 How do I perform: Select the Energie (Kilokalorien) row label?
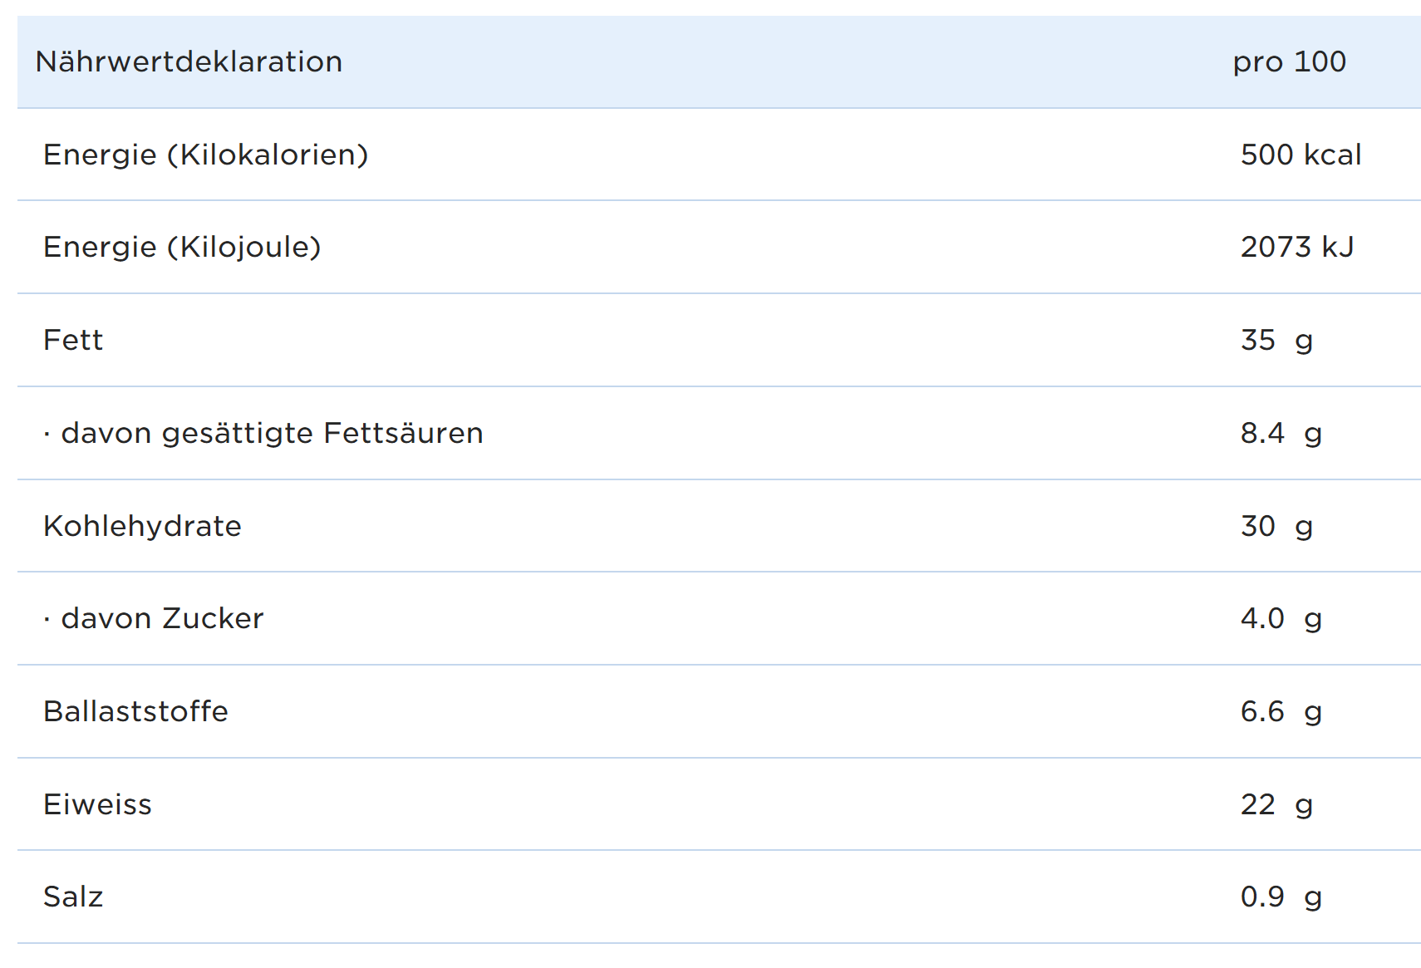tap(205, 155)
